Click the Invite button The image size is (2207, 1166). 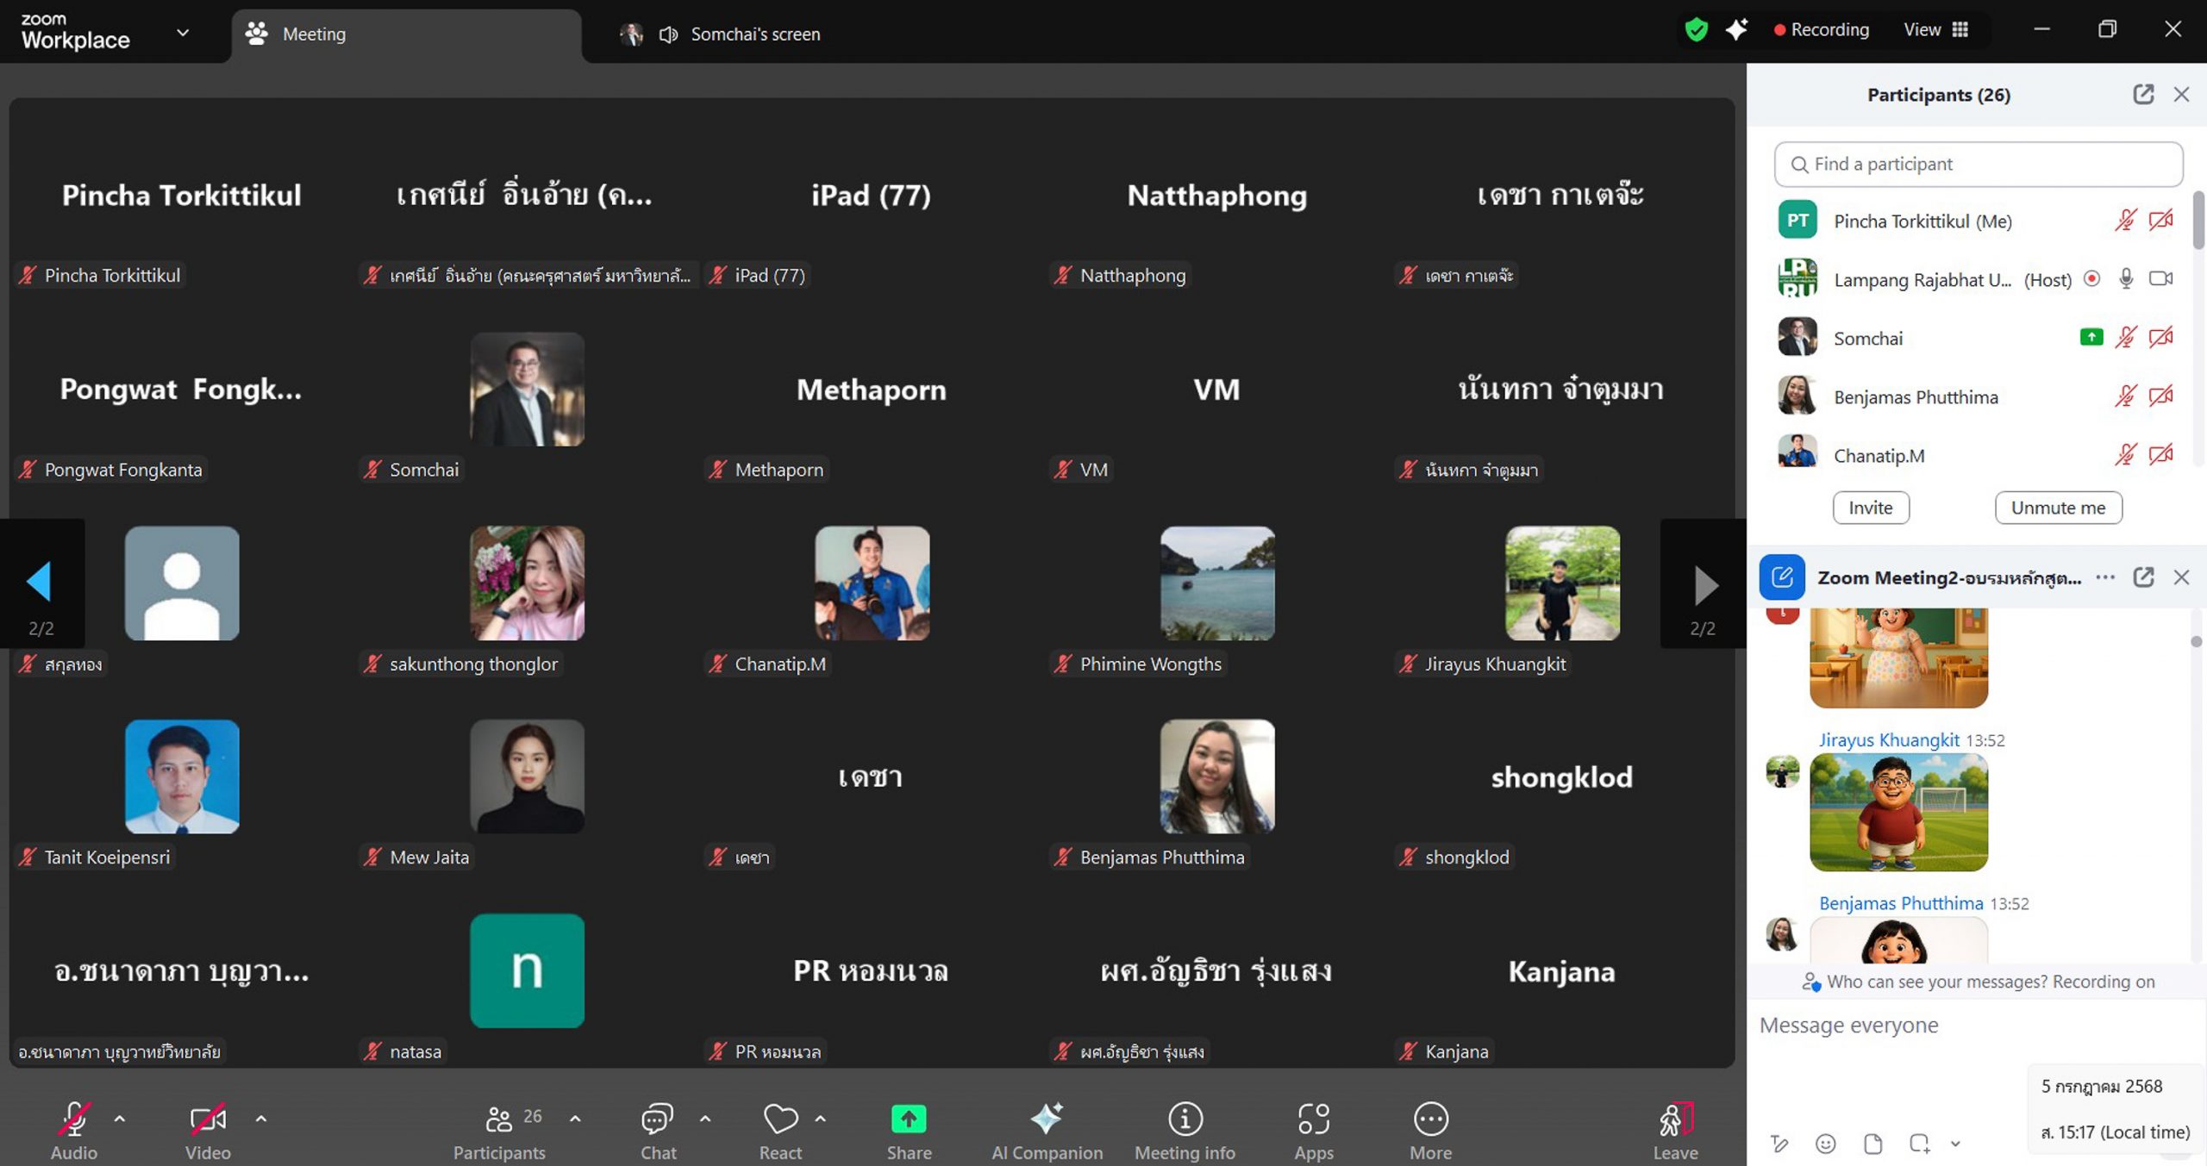coord(1871,507)
